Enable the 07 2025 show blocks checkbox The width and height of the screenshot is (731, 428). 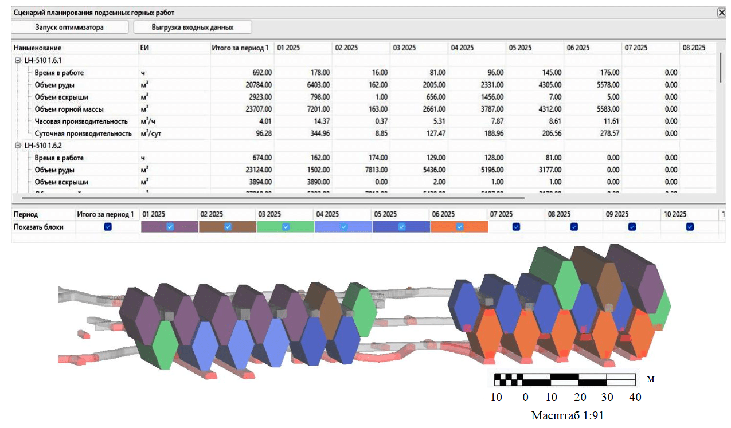(516, 227)
